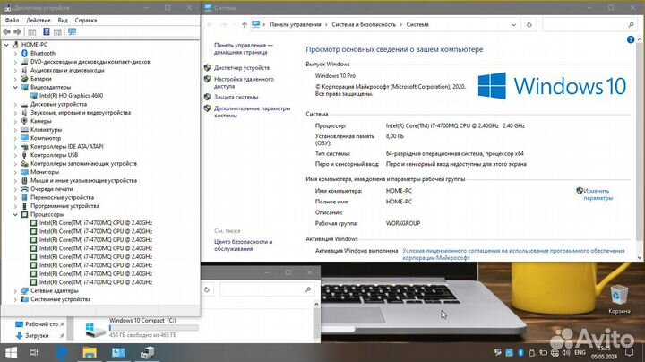645x362 pixels.
Task: Click the Bluetooth tray icon
Action: point(520,352)
